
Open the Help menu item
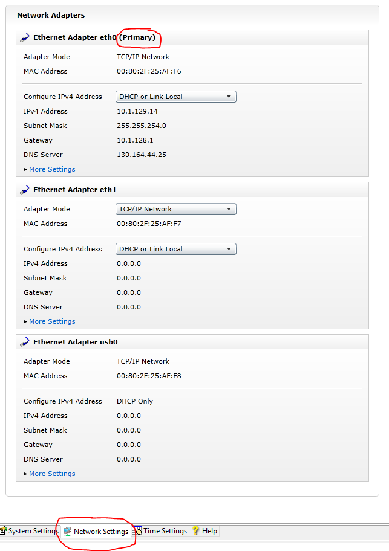209,531
